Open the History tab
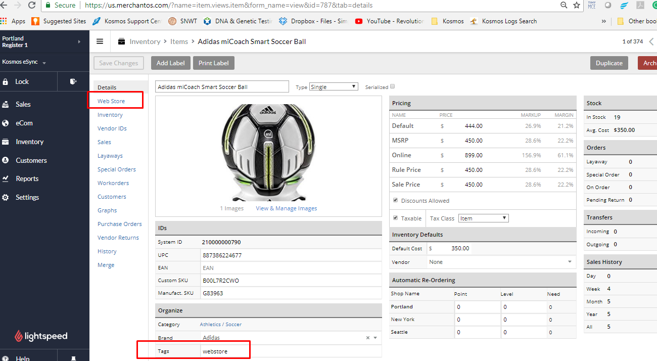Screen dimensions: 657x361 click(107, 251)
